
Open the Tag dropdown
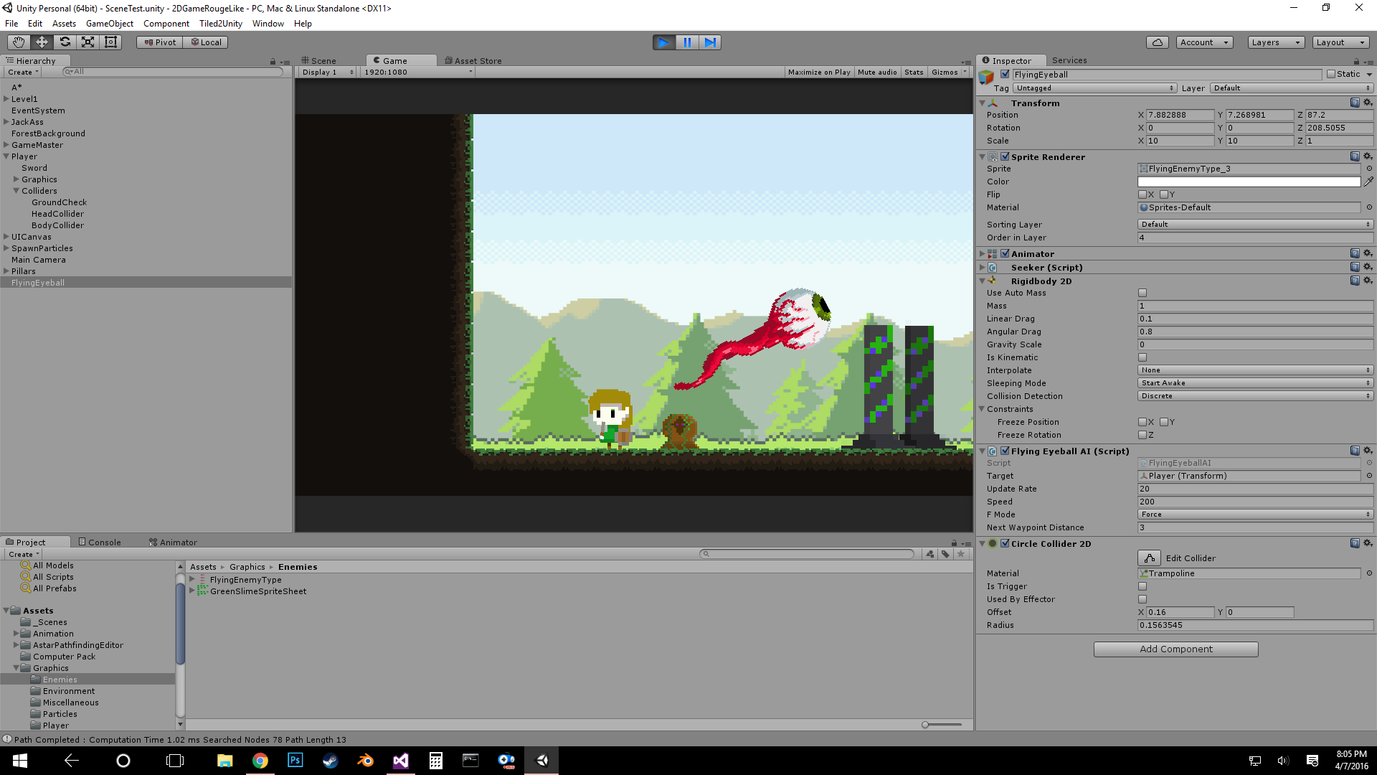(1095, 88)
